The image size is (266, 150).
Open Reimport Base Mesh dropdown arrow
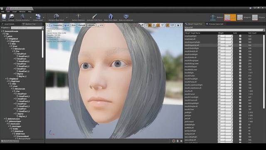66,17
